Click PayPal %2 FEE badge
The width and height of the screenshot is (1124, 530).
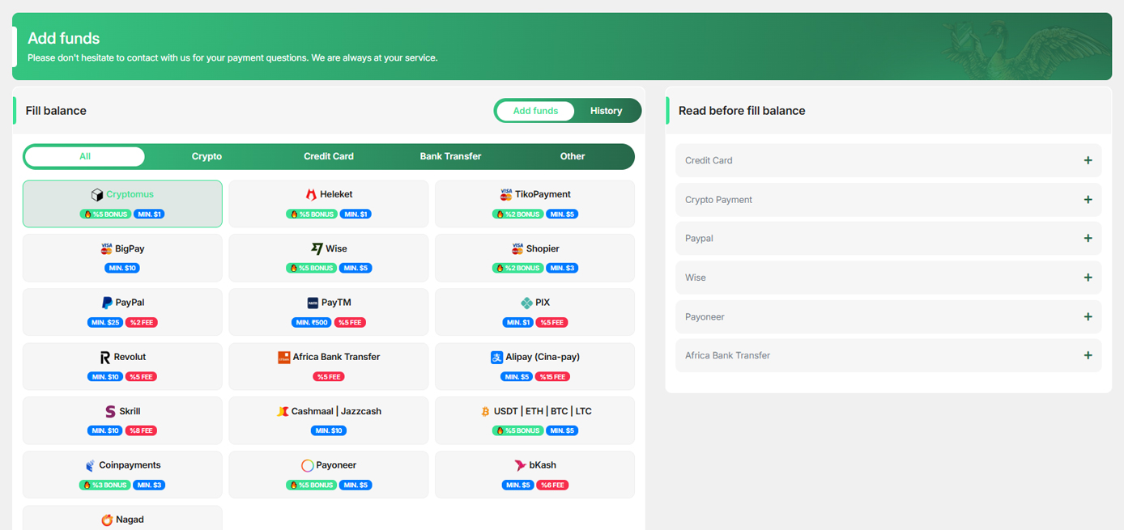coord(142,322)
